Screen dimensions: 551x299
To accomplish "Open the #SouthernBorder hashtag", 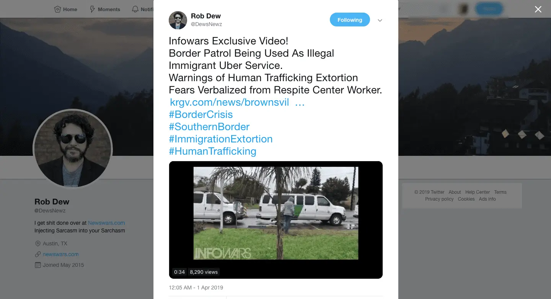I will 209,127.
